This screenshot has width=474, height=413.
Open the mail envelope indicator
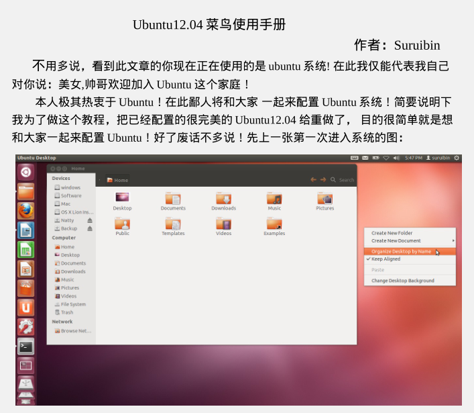pyautogui.click(x=365, y=158)
